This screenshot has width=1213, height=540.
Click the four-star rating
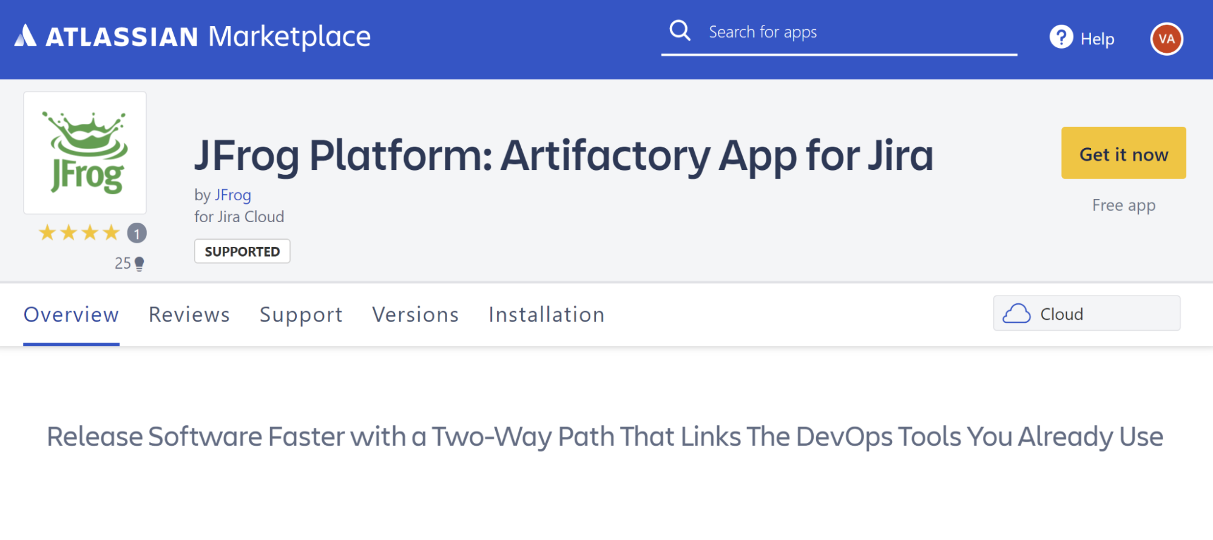tap(79, 232)
